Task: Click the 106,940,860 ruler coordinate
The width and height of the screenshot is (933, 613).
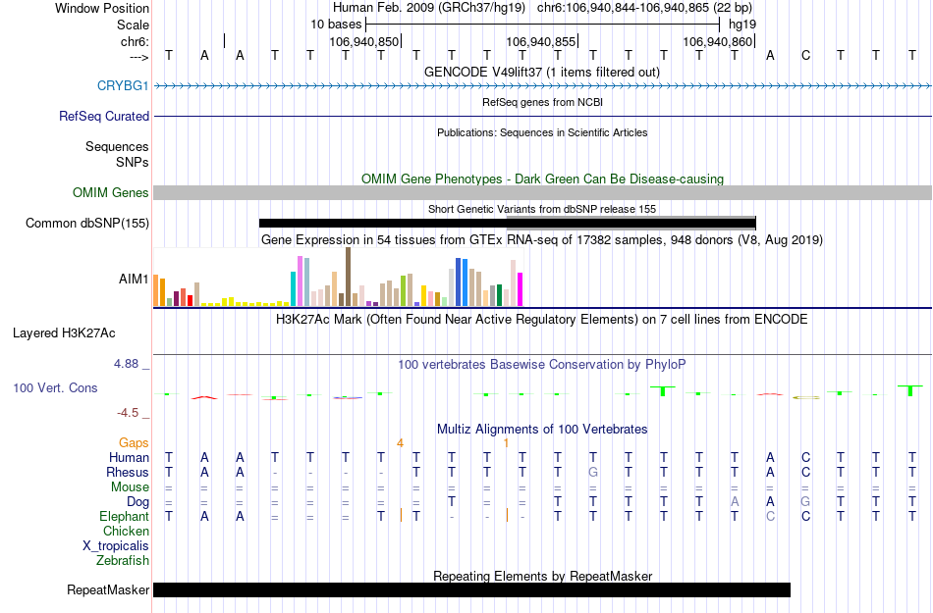Action: point(717,41)
